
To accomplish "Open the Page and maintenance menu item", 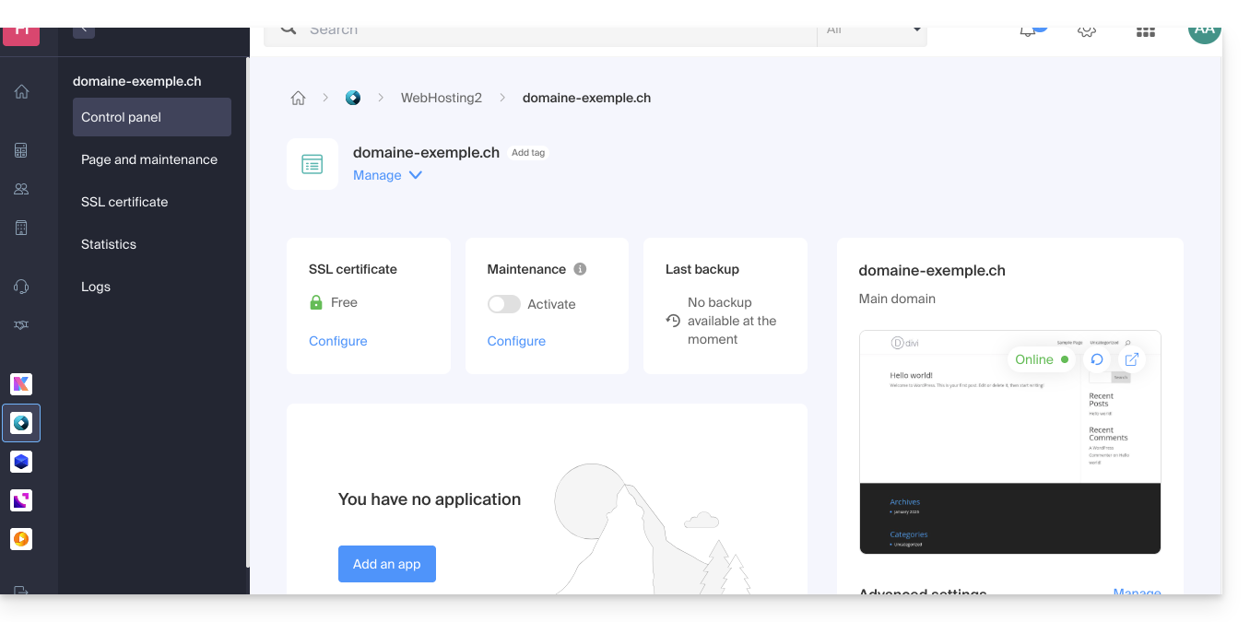I will 149,159.
